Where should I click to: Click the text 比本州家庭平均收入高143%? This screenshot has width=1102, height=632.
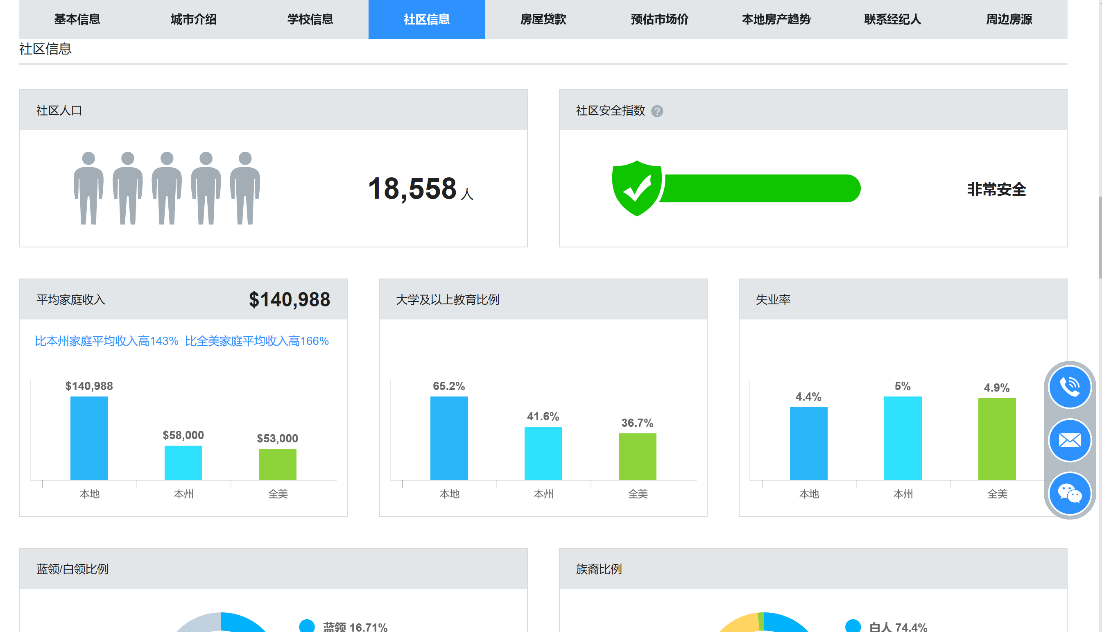107,341
